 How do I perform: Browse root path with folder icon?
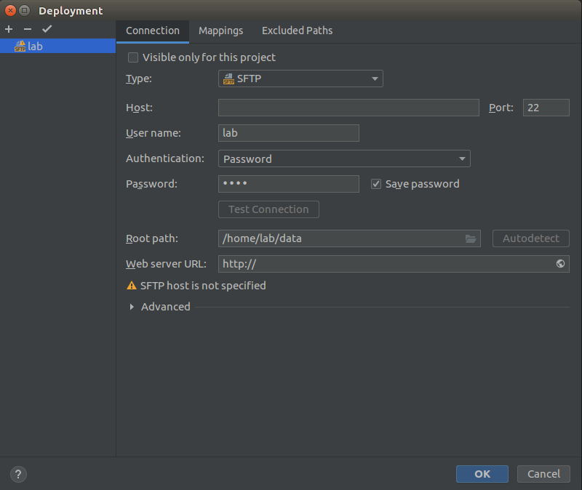tap(471, 238)
